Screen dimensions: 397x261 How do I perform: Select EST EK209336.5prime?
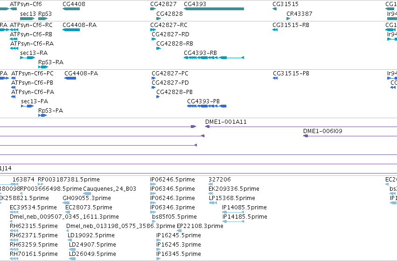[x=234, y=189]
